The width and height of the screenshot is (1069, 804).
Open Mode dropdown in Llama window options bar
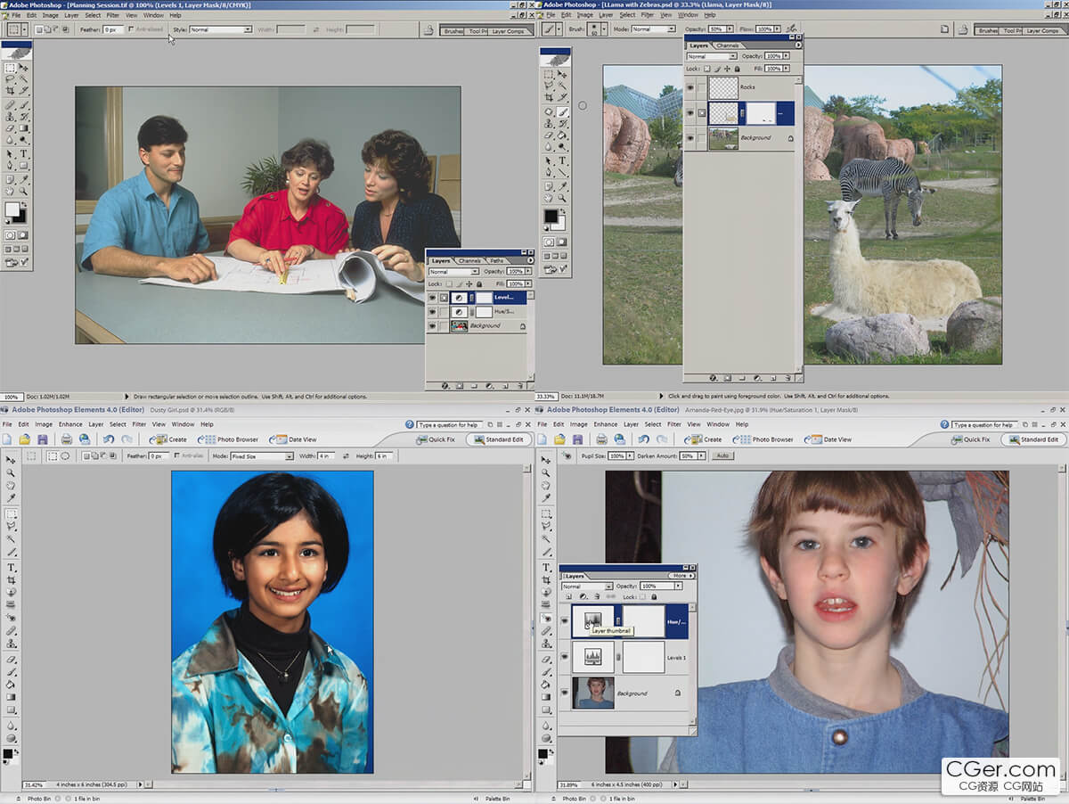654,29
